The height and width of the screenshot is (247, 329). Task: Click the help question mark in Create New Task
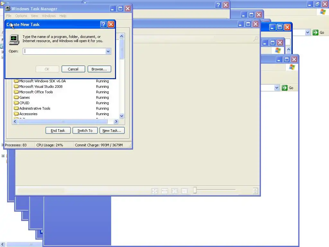click(103, 24)
